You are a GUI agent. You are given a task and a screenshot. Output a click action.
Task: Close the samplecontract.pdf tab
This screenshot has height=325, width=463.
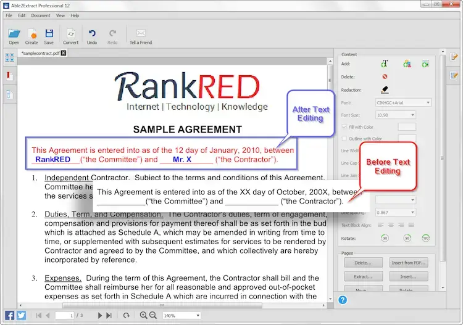(64, 53)
